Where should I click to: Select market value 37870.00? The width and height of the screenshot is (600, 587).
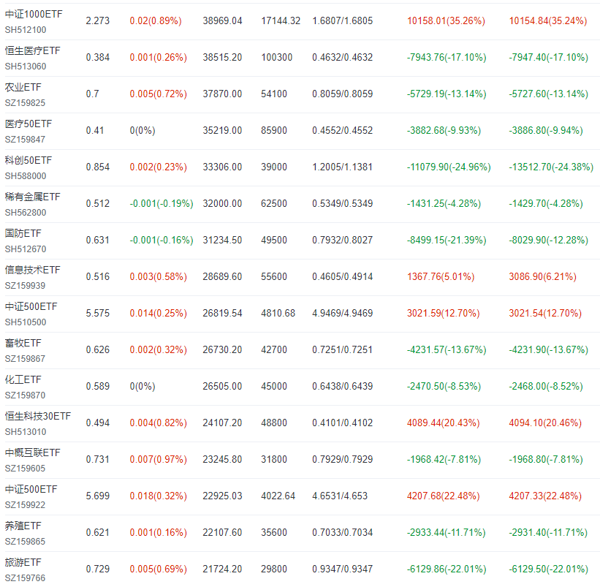tap(222, 94)
